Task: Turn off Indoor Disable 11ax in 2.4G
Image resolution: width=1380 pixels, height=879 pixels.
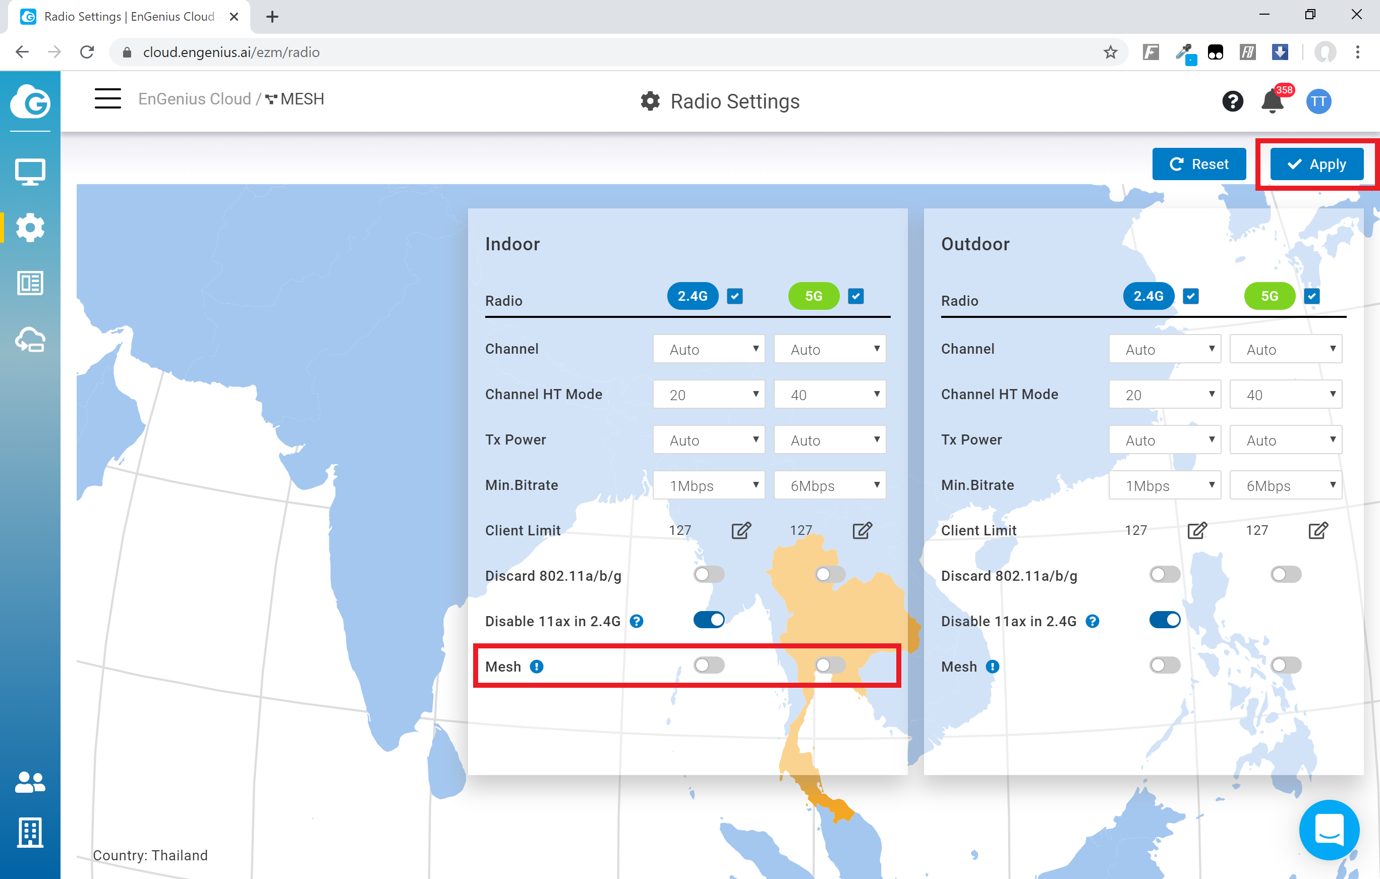Action: (x=709, y=619)
